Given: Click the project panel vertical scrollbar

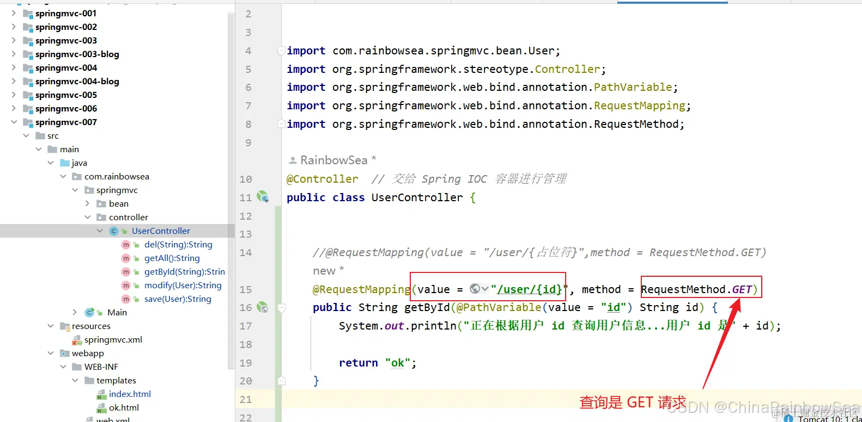Looking at the screenshot, I should [x=231, y=190].
